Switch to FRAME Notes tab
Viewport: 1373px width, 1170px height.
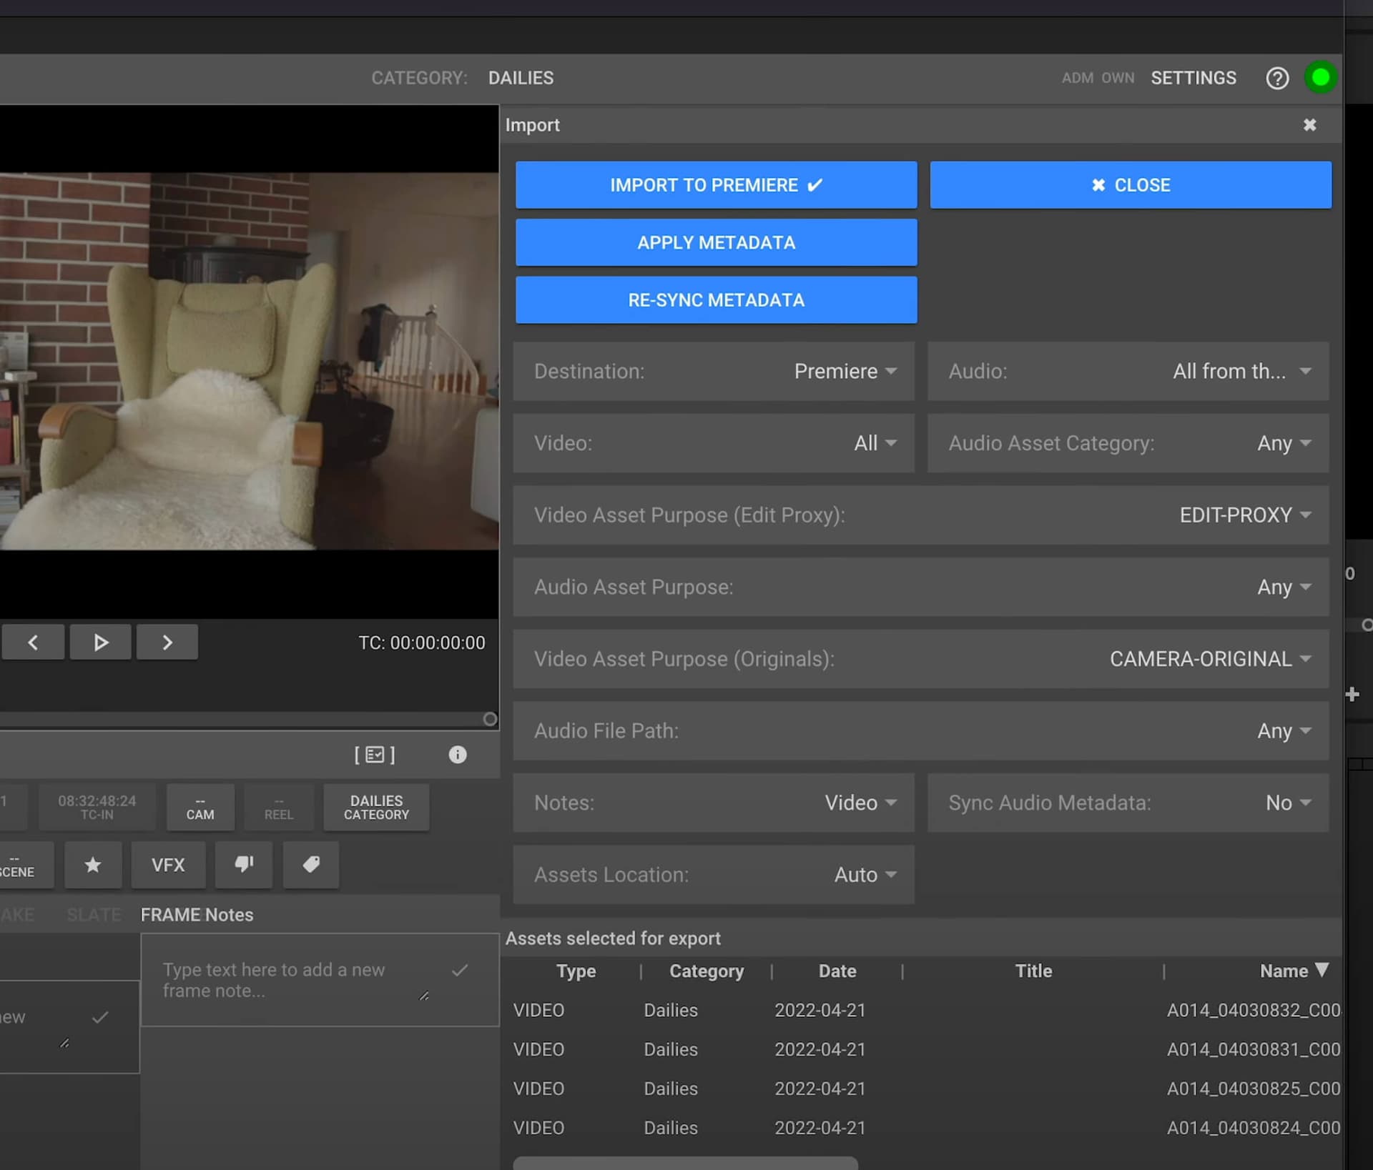pos(197,915)
